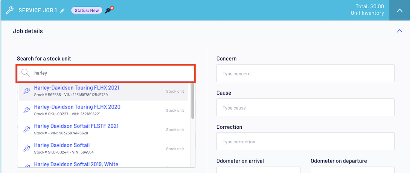Collapse the Service Job 1 panel with the white chevron
Image resolution: width=410 pixels, height=173 pixels.
click(399, 11)
